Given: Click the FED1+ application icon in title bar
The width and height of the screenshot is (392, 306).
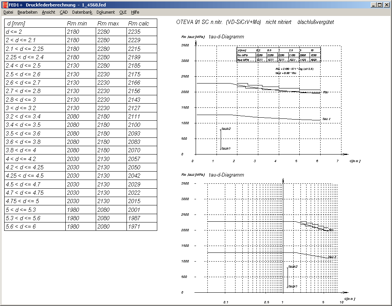Looking at the screenshot, I should pyautogui.click(x=5, y=5).
